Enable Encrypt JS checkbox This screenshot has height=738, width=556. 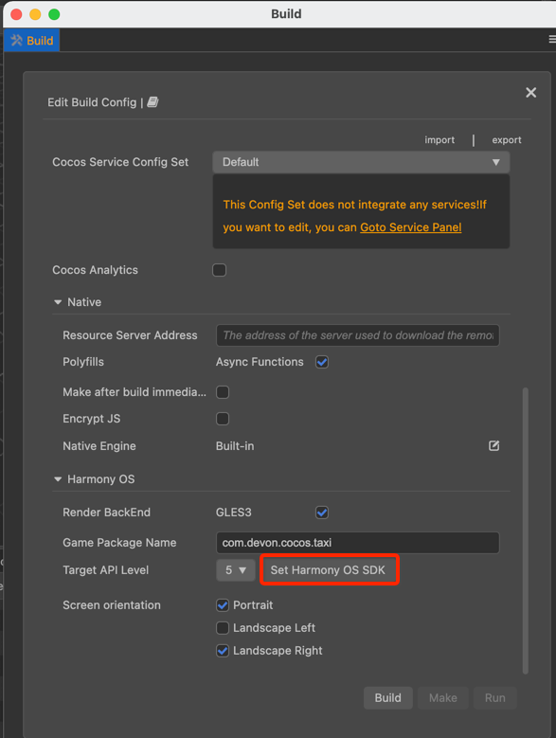pos(223,419)
